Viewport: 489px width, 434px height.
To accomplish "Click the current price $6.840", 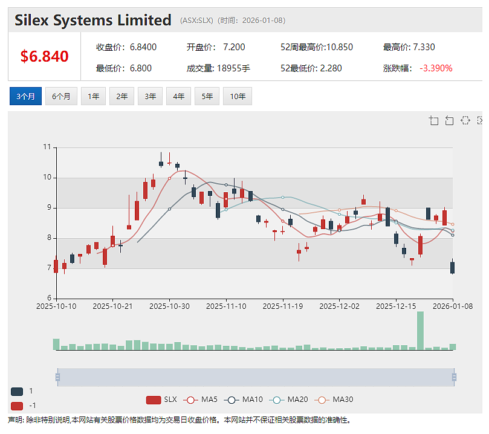I will (44, 56).
